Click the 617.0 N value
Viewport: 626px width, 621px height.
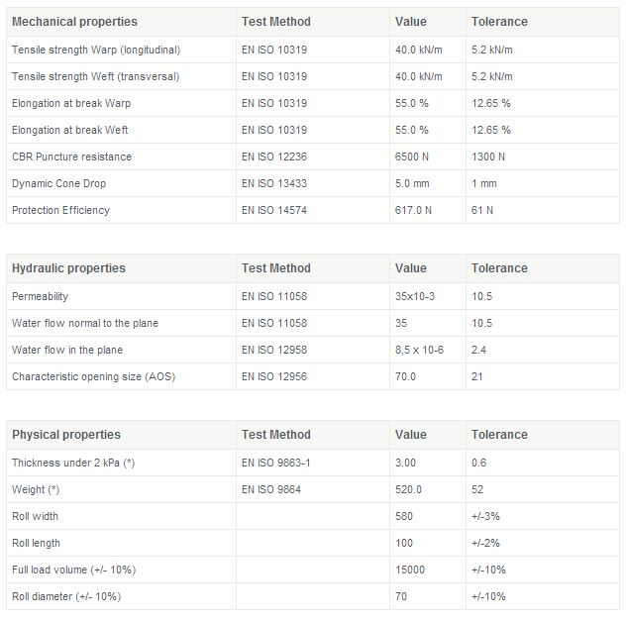coord(412,210)
